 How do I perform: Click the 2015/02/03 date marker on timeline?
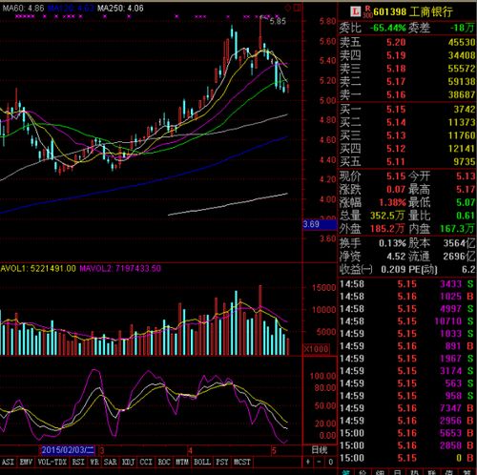(68, 450)
